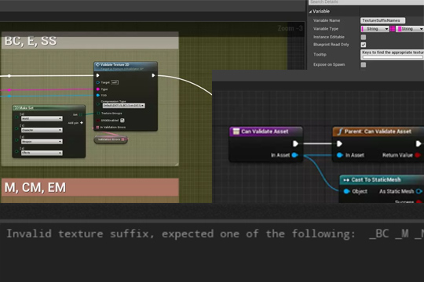Open Make Set [1] Character dropdown
Viewport: 424px width, 282px height.
42,130
